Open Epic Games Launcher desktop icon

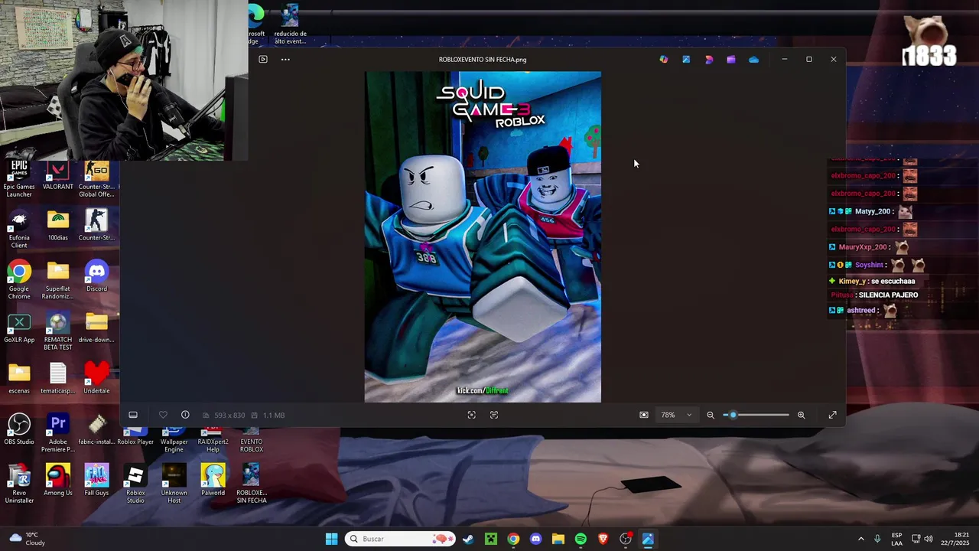(19, 178)
